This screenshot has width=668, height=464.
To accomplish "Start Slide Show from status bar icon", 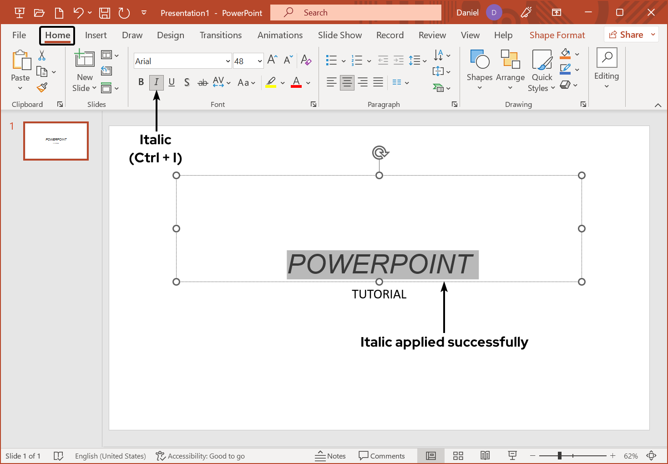I will pyautogui.click(x=512, y=456).
